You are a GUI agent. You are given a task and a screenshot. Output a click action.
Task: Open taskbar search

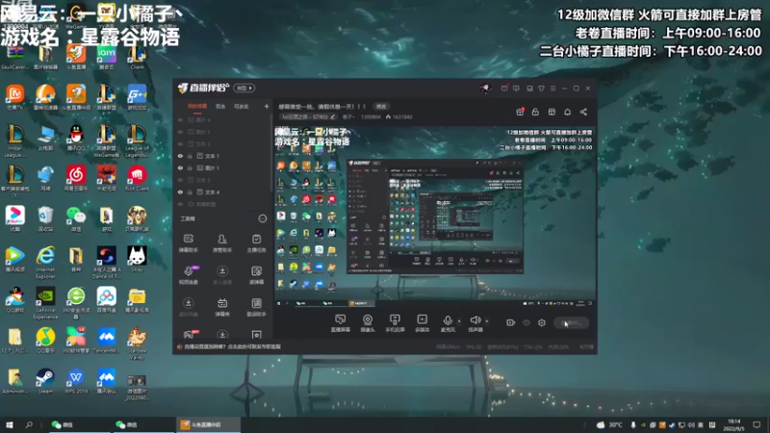[x=29, y=424]
